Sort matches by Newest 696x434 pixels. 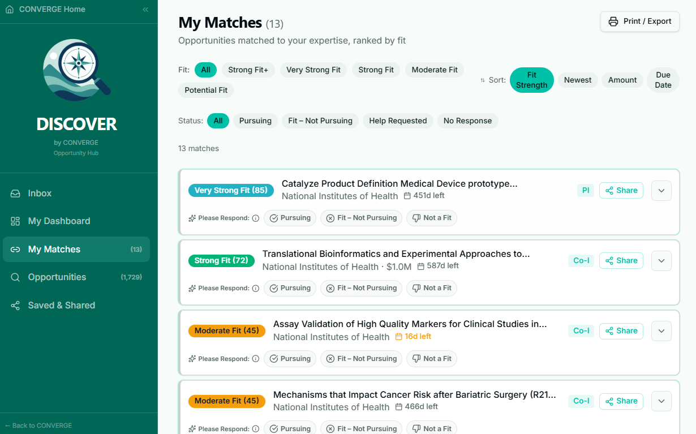click(578, 80)
